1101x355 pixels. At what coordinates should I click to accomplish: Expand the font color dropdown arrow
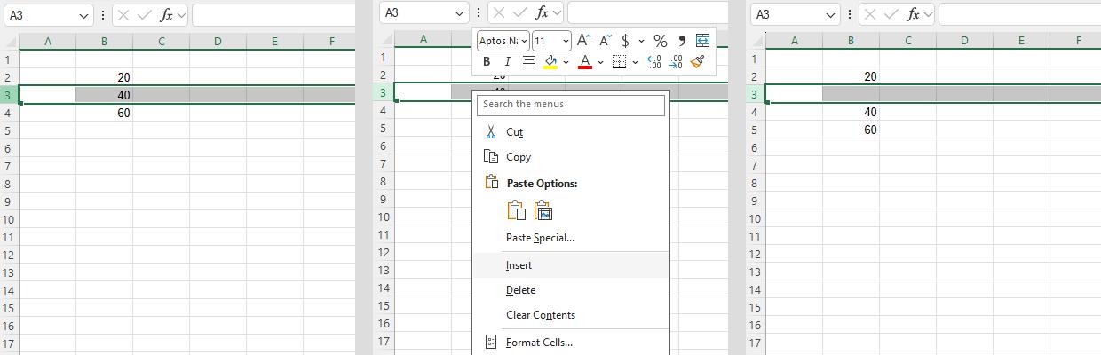pos(601,62)
